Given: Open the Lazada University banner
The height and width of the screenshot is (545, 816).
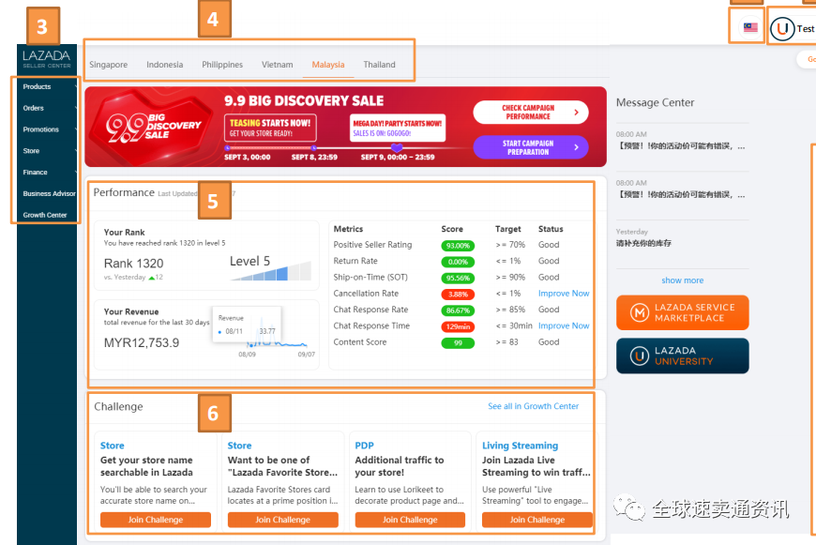Looking at the screenshot, I should tap(682, 356).
